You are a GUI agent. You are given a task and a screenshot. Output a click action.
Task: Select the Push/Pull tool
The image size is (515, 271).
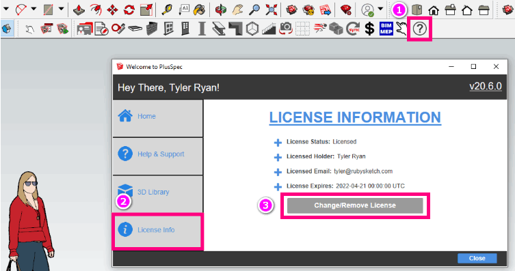point(79,10)
